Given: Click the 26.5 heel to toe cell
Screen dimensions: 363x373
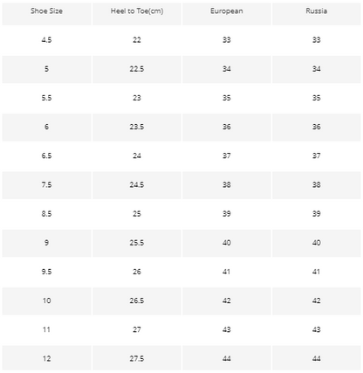Looking at the screenshot, I should [137, 300].
